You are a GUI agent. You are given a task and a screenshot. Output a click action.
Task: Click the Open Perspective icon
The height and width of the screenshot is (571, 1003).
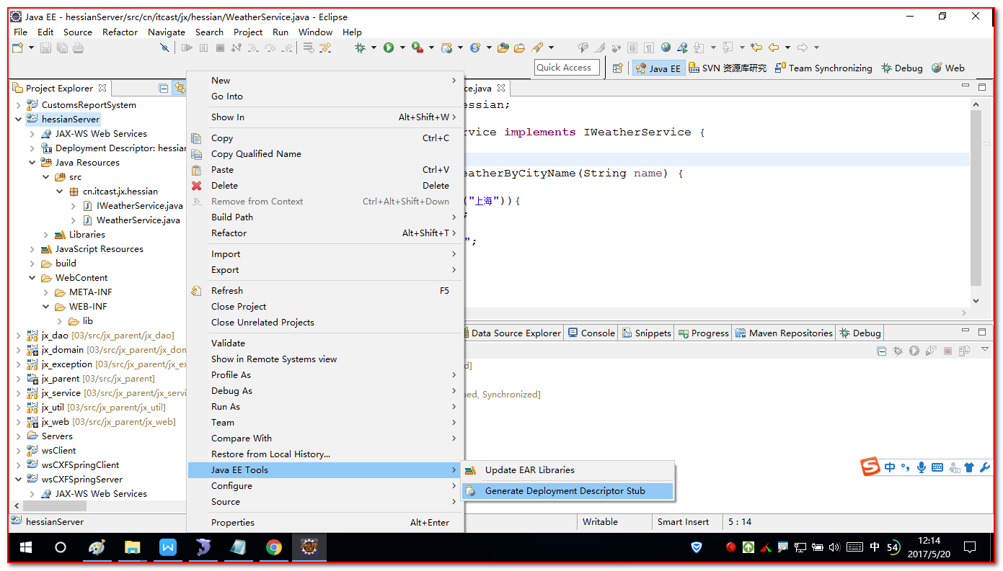tap(617, 68)
